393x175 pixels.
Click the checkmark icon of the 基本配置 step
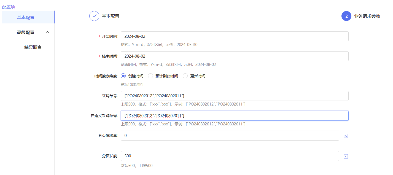tap(94, 16)
